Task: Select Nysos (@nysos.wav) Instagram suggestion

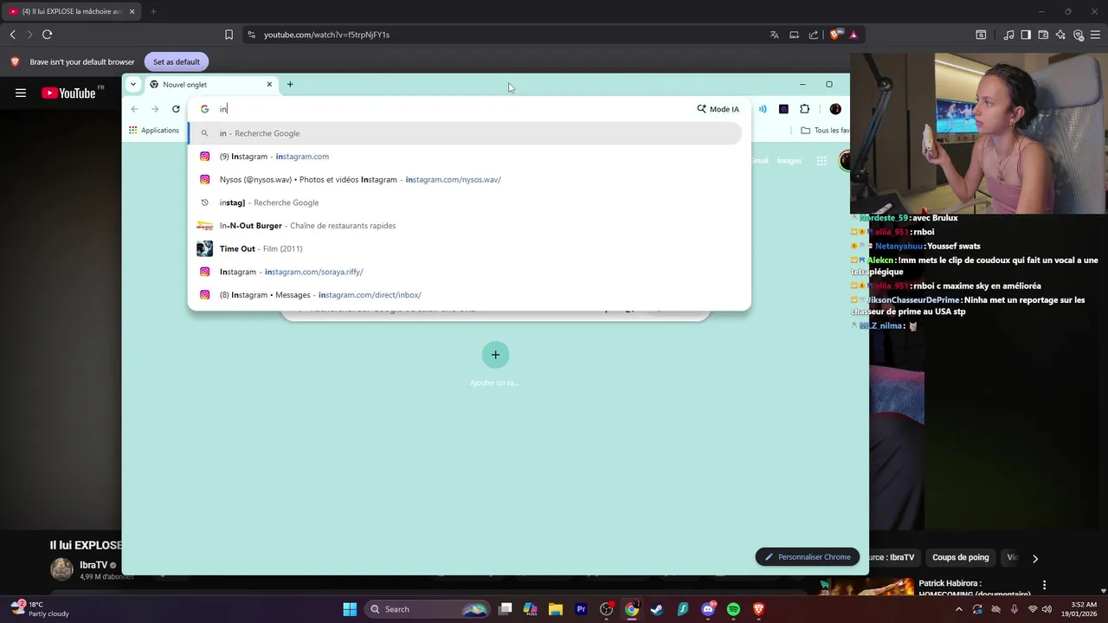Action: click(x=466, y=180)
